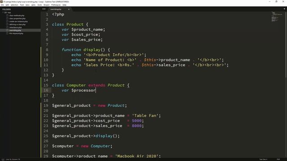
Task: Click line number 19 in the gutter
Action: tap(46, 106)
